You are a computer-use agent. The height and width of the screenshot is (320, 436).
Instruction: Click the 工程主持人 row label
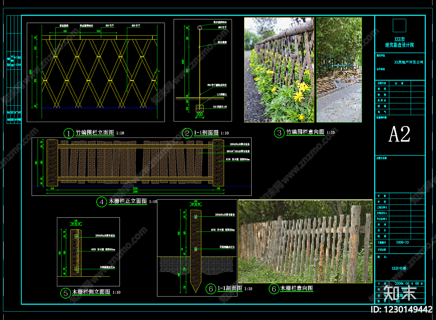[382, 208]
